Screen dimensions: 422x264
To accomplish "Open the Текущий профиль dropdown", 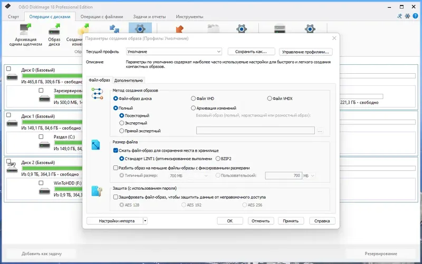I will click(174, 51).
